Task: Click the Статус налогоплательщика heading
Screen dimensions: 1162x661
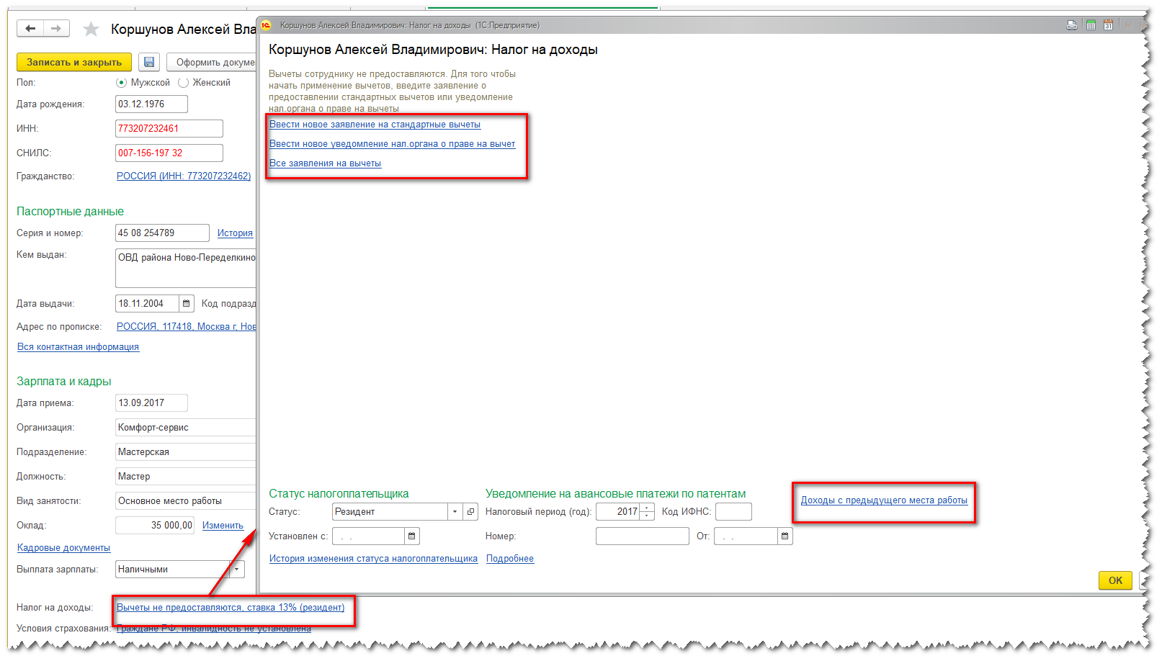Action: [x=339, y=494]
